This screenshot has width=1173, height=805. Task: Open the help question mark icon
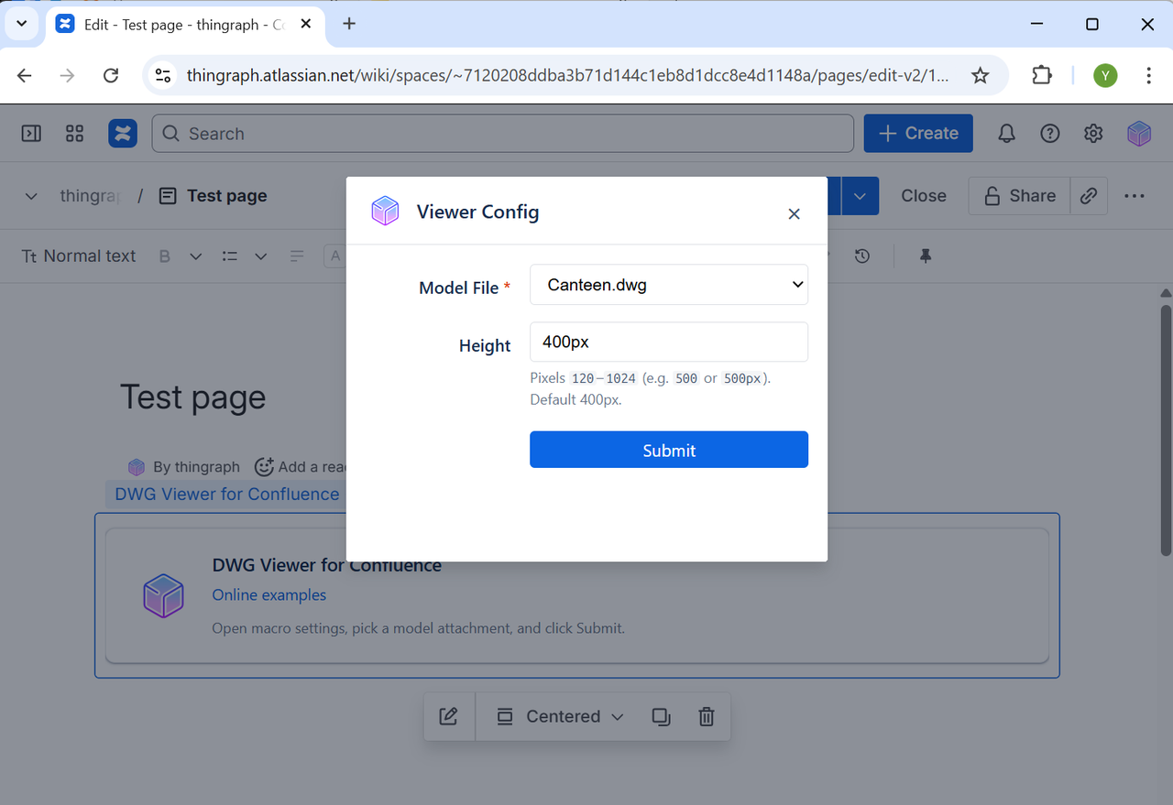(x=1050, y=134)
